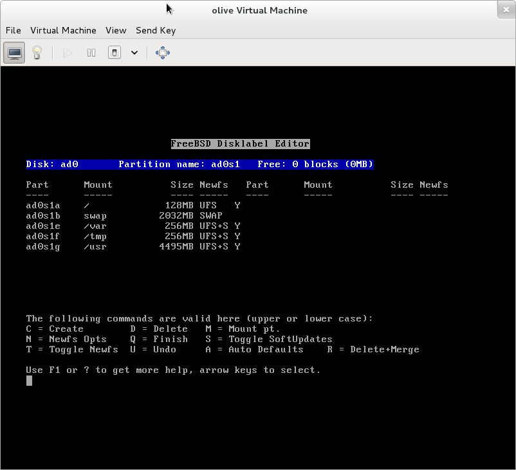
Task: Show the graphical console view
Action: pyautogui.click(x=15, y=53)
